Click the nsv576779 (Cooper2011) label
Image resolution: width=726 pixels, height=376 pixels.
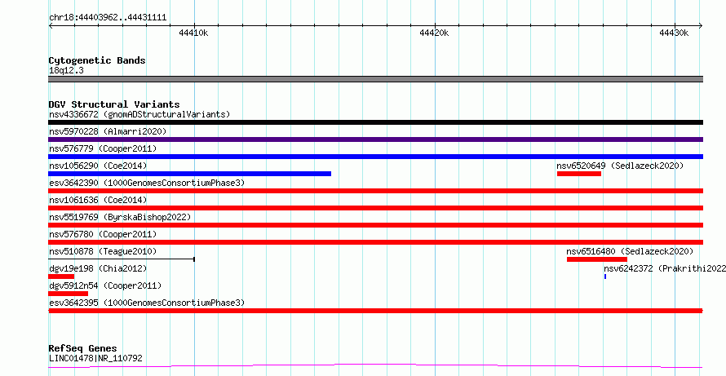click(x=104, y=148)
